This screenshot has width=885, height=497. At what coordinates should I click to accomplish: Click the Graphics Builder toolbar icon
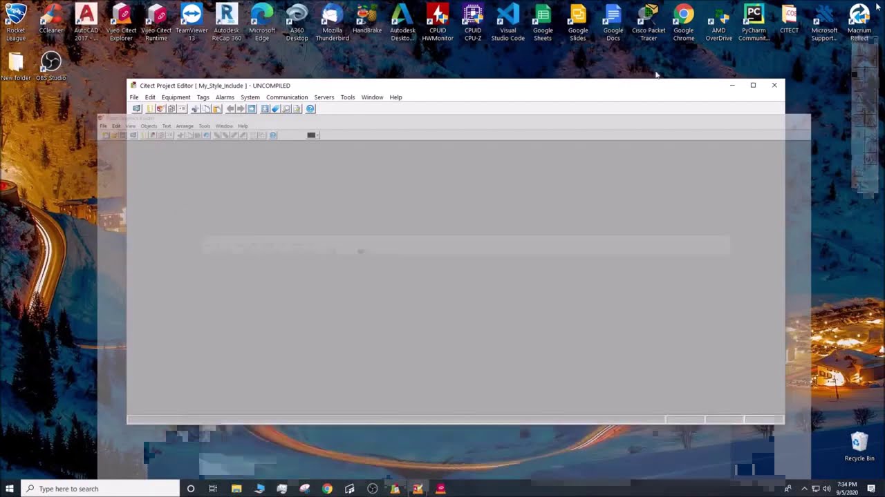[x=160, y=109]
